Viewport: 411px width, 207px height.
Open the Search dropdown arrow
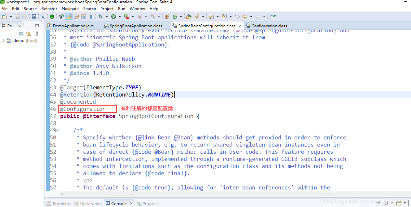tap(203, 17)
